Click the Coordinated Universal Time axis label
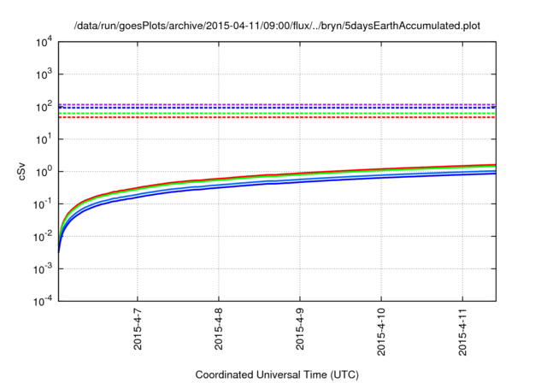The width and height of the screenshot is (547, 383). [277, 374]
